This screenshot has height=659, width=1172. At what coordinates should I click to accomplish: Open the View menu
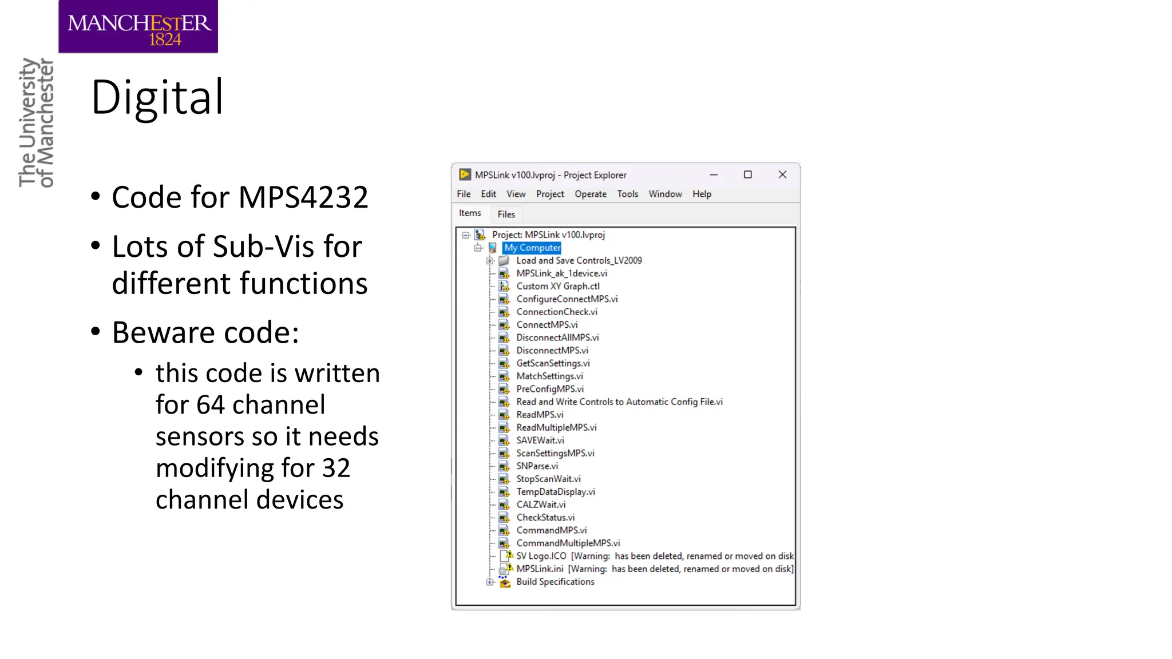516,194
